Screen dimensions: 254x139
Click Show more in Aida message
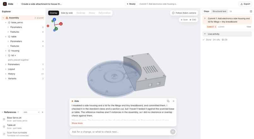click(x=77, y=123)
